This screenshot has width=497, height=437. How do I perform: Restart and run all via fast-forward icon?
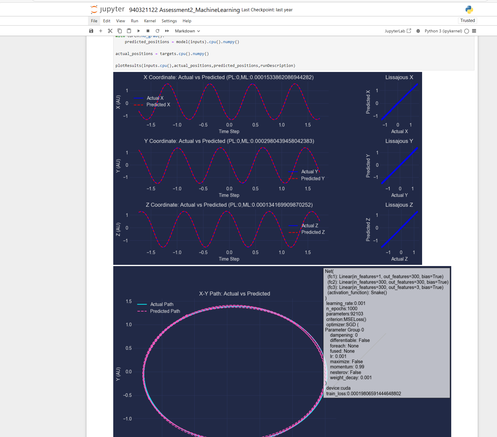click(x=167, y=31)
